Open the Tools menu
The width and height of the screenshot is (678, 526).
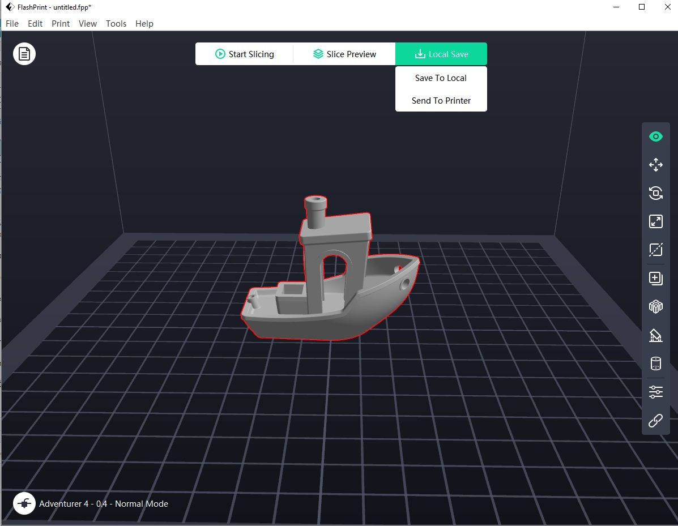coord(116,24)
